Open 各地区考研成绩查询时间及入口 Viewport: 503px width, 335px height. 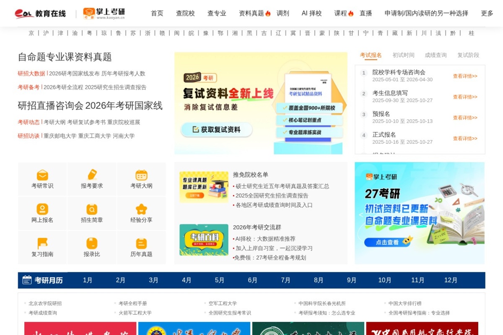pos(274,205)
